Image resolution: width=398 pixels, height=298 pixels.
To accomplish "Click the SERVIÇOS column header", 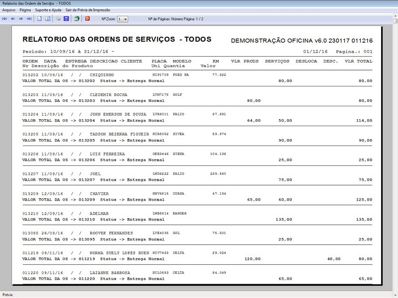I will (277, 61).
